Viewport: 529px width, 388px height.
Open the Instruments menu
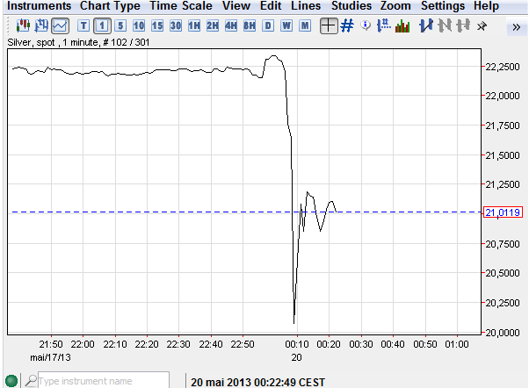[39, 6]
